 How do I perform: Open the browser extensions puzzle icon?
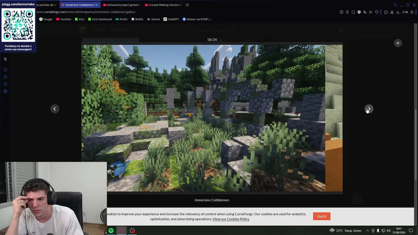tap(386, 12)
